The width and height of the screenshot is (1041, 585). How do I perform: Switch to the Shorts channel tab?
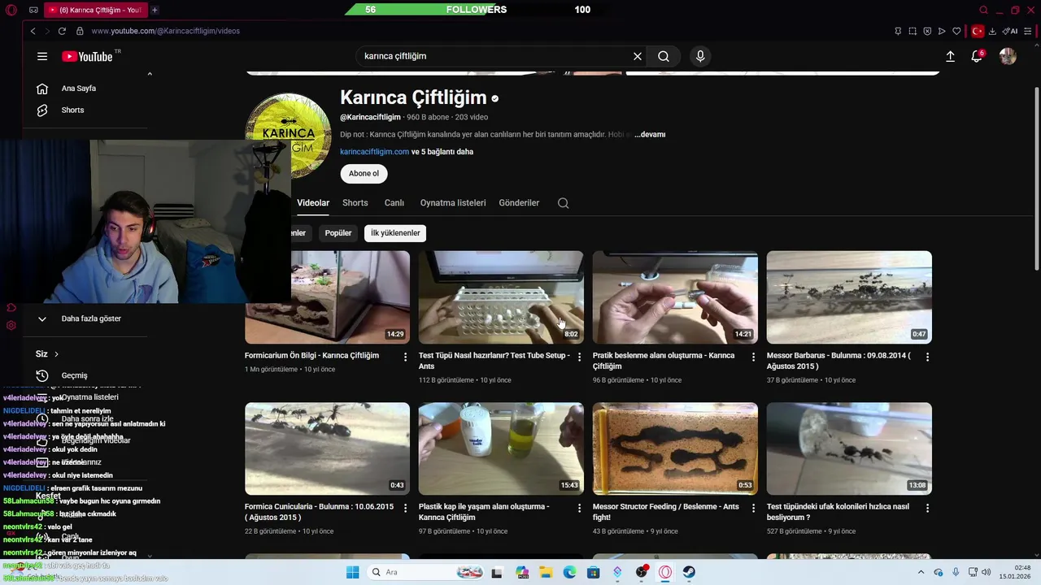point(355,203)
